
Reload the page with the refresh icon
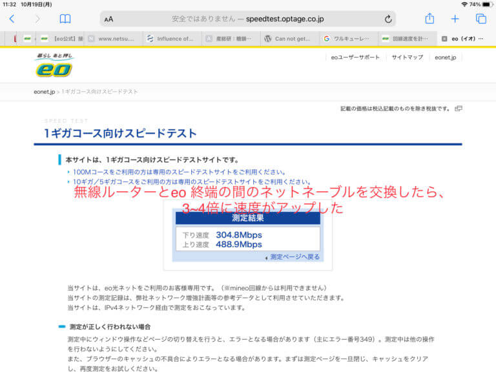(388, 19)
